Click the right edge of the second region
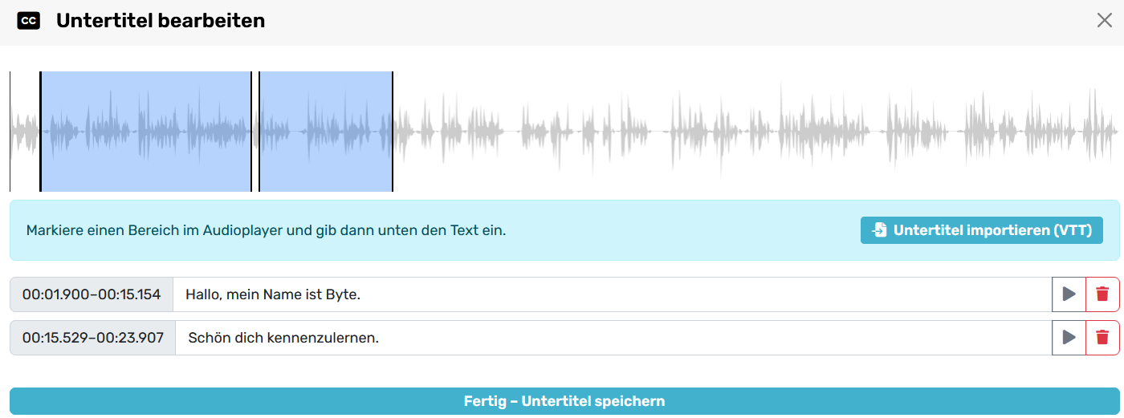This screenshot has height=418, width=1124. tap(393, 132)
